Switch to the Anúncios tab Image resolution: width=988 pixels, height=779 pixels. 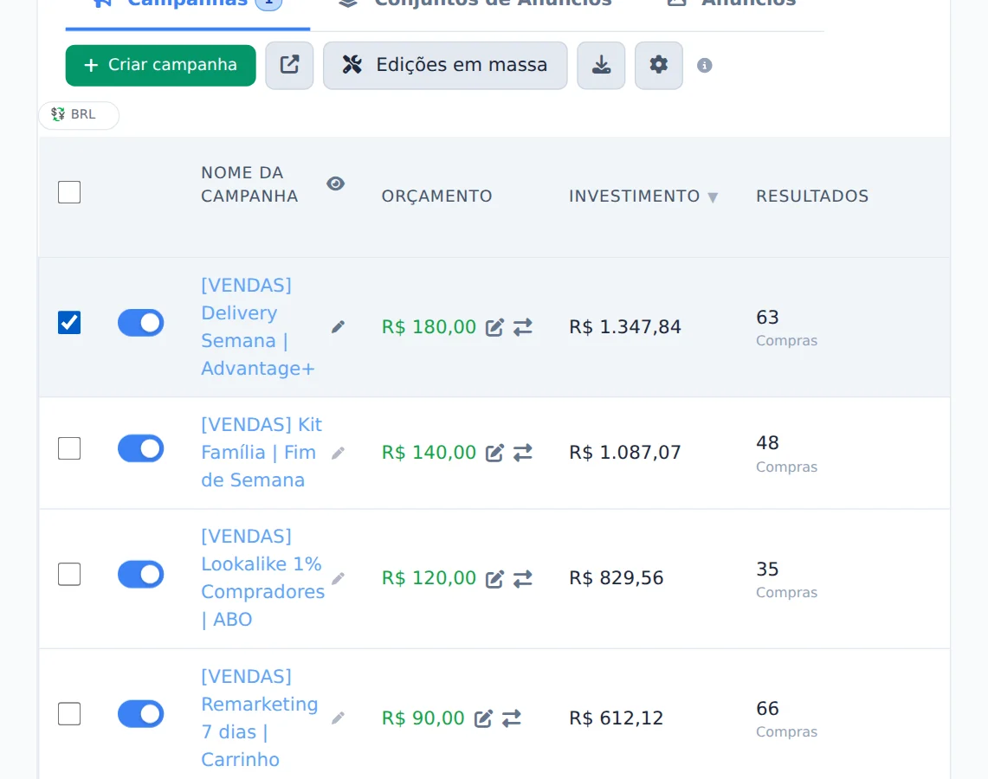[x=733, y=5]
